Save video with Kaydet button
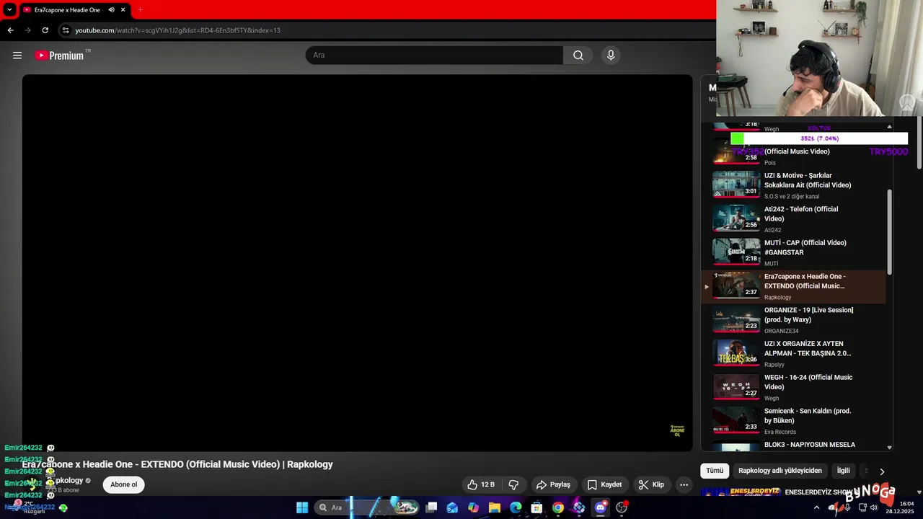This screenshot has width=923, height=519. [x=604, y=484]
